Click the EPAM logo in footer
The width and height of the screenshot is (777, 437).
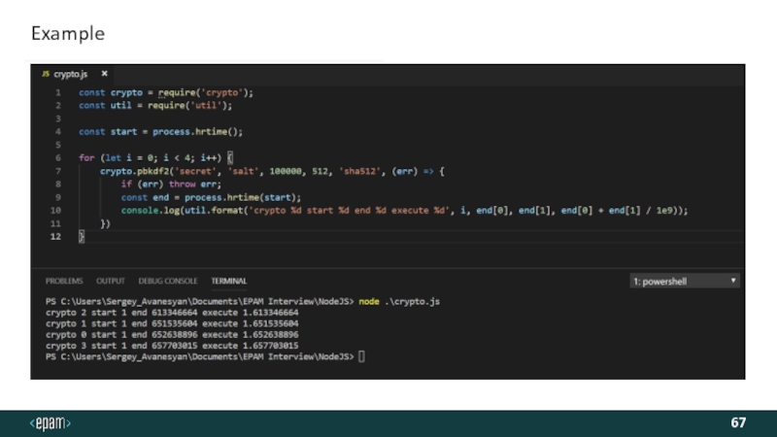tap(51, 423)
